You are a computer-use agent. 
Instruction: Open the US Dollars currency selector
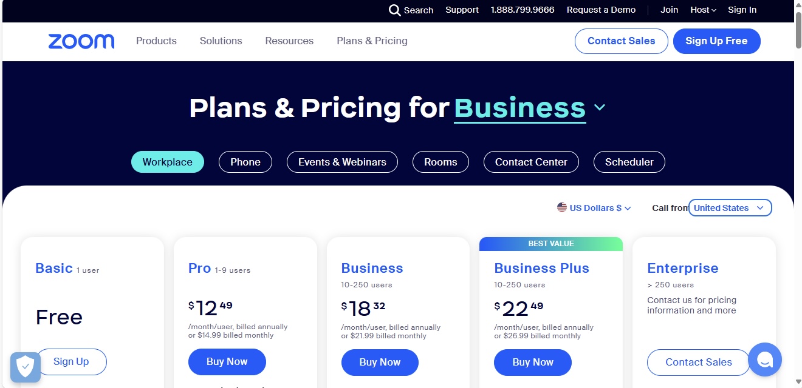[594, 207]
